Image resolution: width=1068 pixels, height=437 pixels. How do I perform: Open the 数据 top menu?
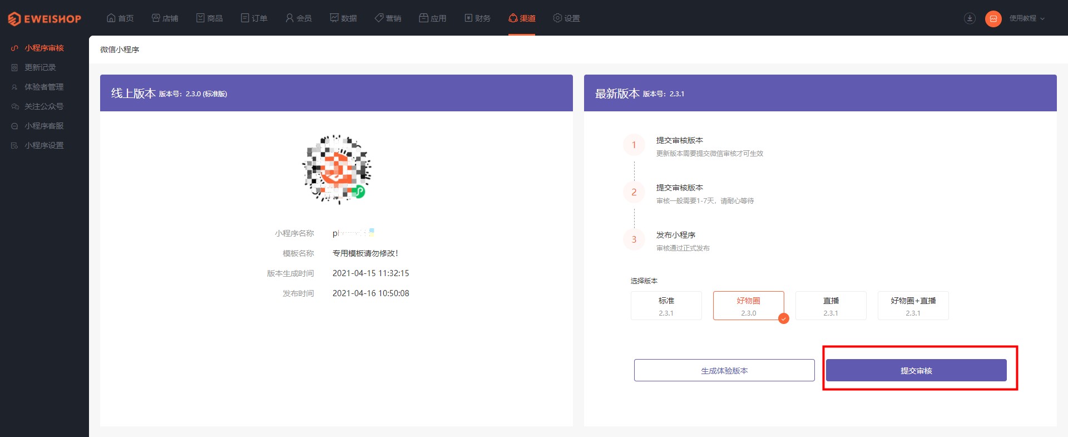[x=343, y=18]
